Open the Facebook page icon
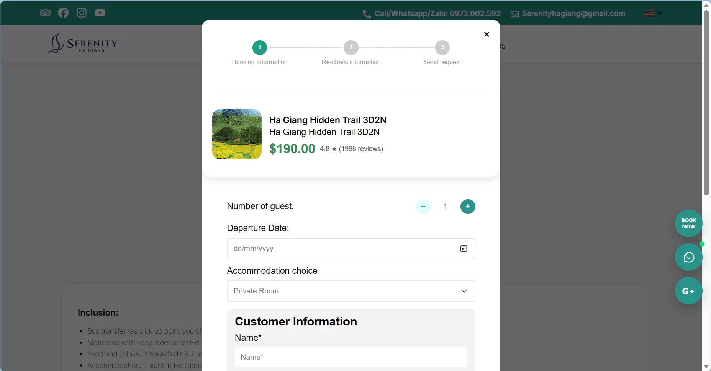 [x=63, y=13]
